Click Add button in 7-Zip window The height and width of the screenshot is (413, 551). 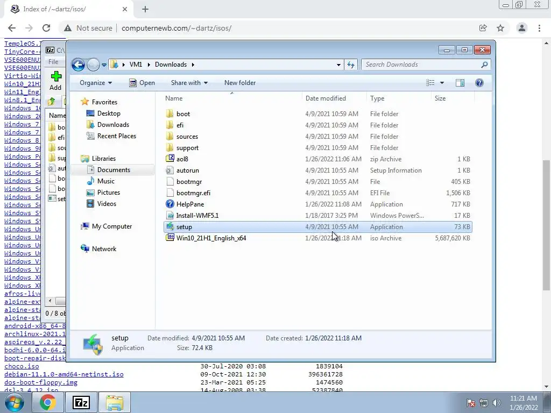click(55, 81)
